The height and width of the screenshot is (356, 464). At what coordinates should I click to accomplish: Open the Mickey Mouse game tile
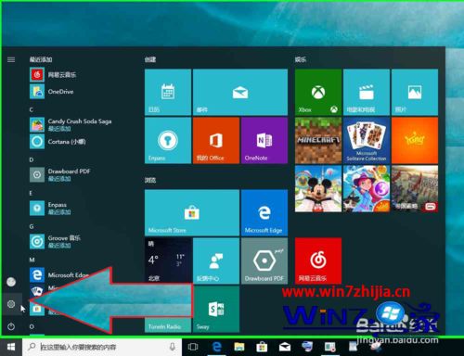pos(318,189)
